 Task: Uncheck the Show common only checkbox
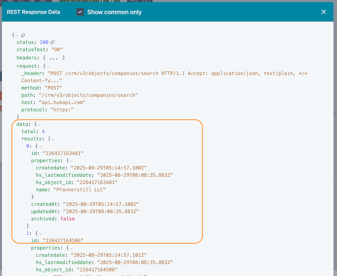pos(80,12)
